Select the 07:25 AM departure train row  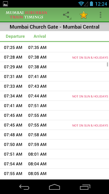coord(54,48)
